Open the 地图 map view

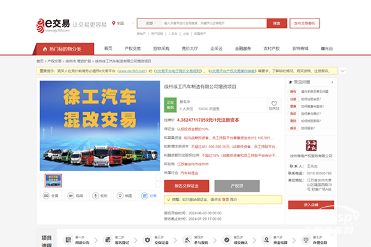tap(125, 195)
